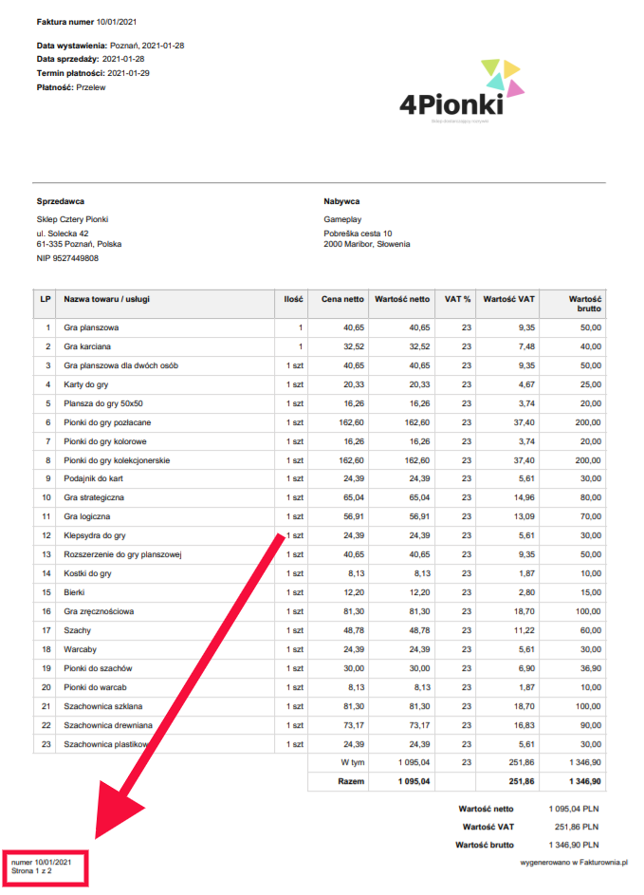This screenshot has width=644, height=895.
Task: Click the 'Cena netto' column header
Action: [342, 299]
